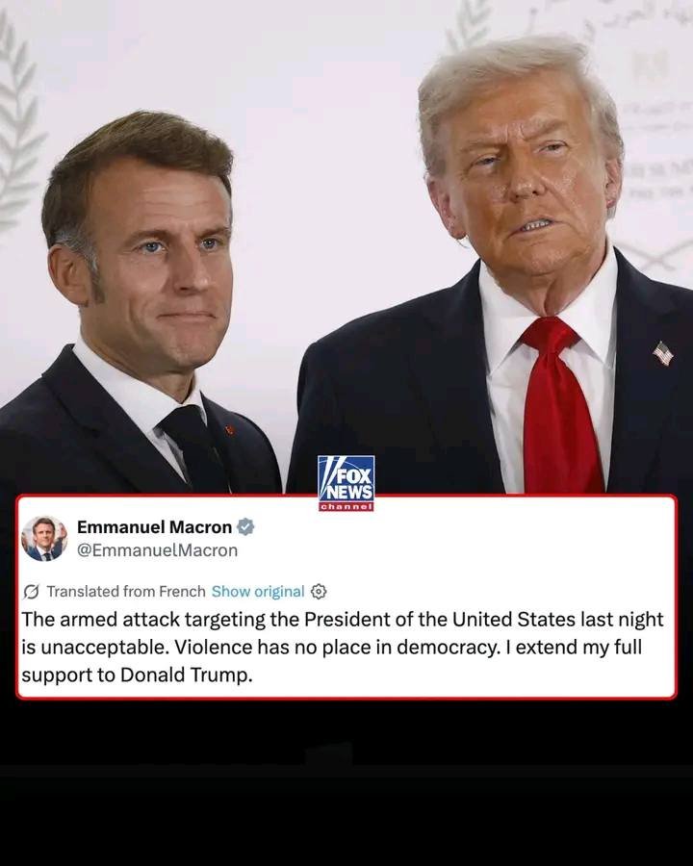Screen dimensions: 693x866
Task: Click the red "channel" banner under logo
Action: point(346,506)
